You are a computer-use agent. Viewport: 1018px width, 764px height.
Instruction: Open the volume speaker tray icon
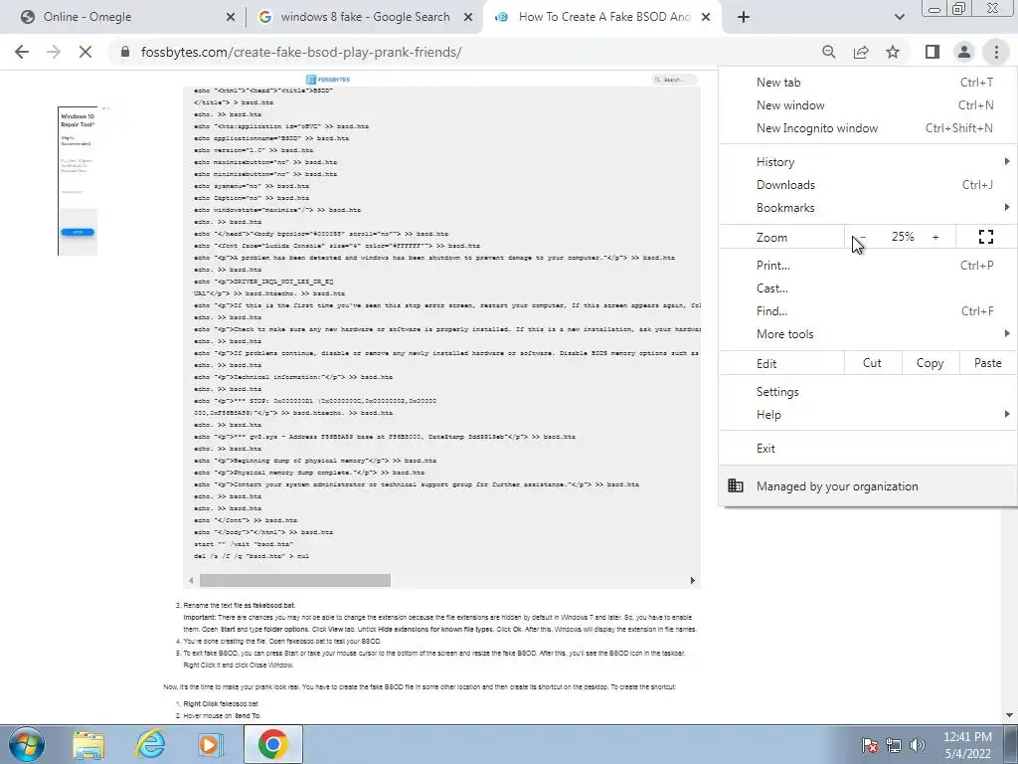(918, 745)
